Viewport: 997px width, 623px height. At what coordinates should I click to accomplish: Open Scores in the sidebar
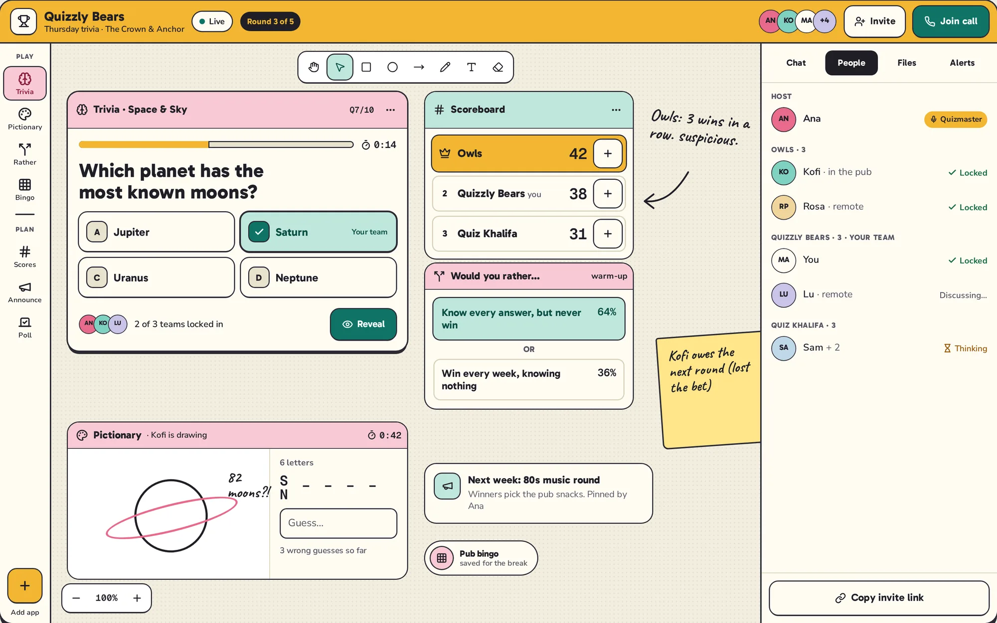(25, 257)
